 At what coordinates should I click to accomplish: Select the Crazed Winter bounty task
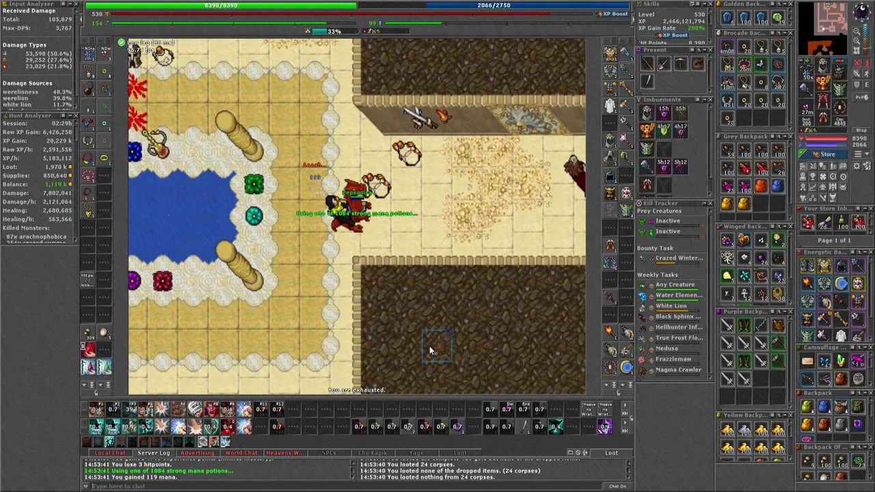click(x=679, y=258)
